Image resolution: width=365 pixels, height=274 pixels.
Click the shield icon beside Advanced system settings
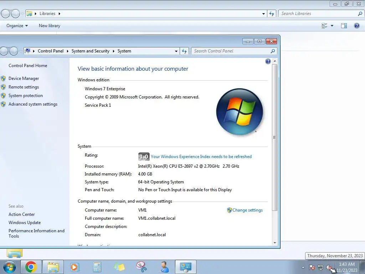[x=3, y=104]
